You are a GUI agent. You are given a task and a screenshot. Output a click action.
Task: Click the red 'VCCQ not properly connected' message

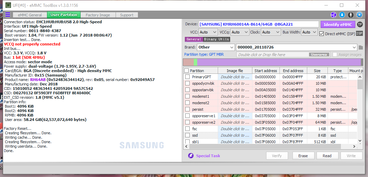click(x=32, y=44)
